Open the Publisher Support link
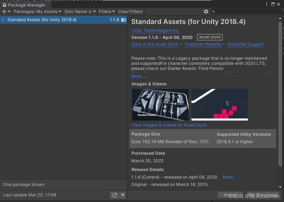The image size is (284, 202). (245, 44)
